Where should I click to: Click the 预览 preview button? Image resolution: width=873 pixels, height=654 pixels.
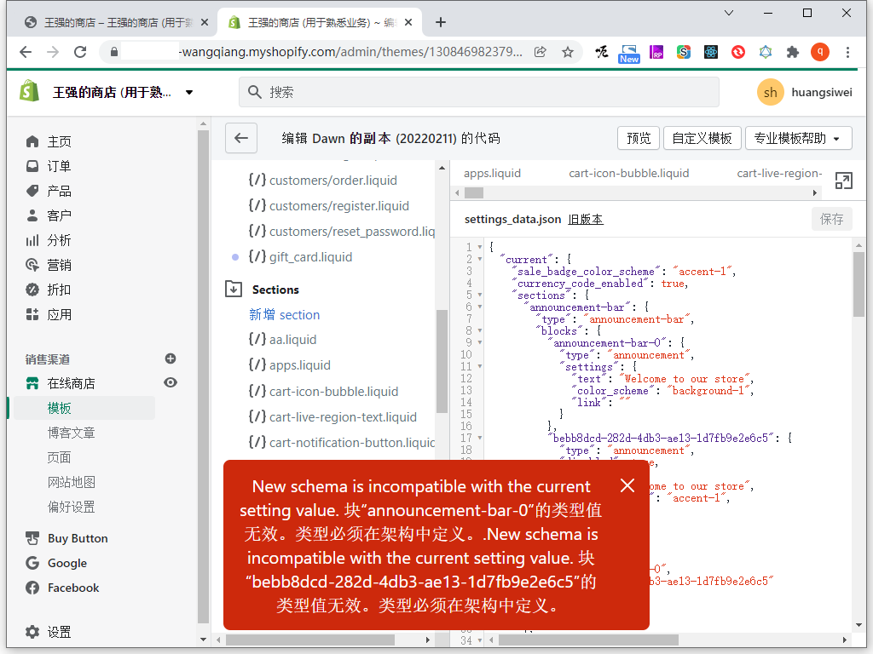[639, 138]
